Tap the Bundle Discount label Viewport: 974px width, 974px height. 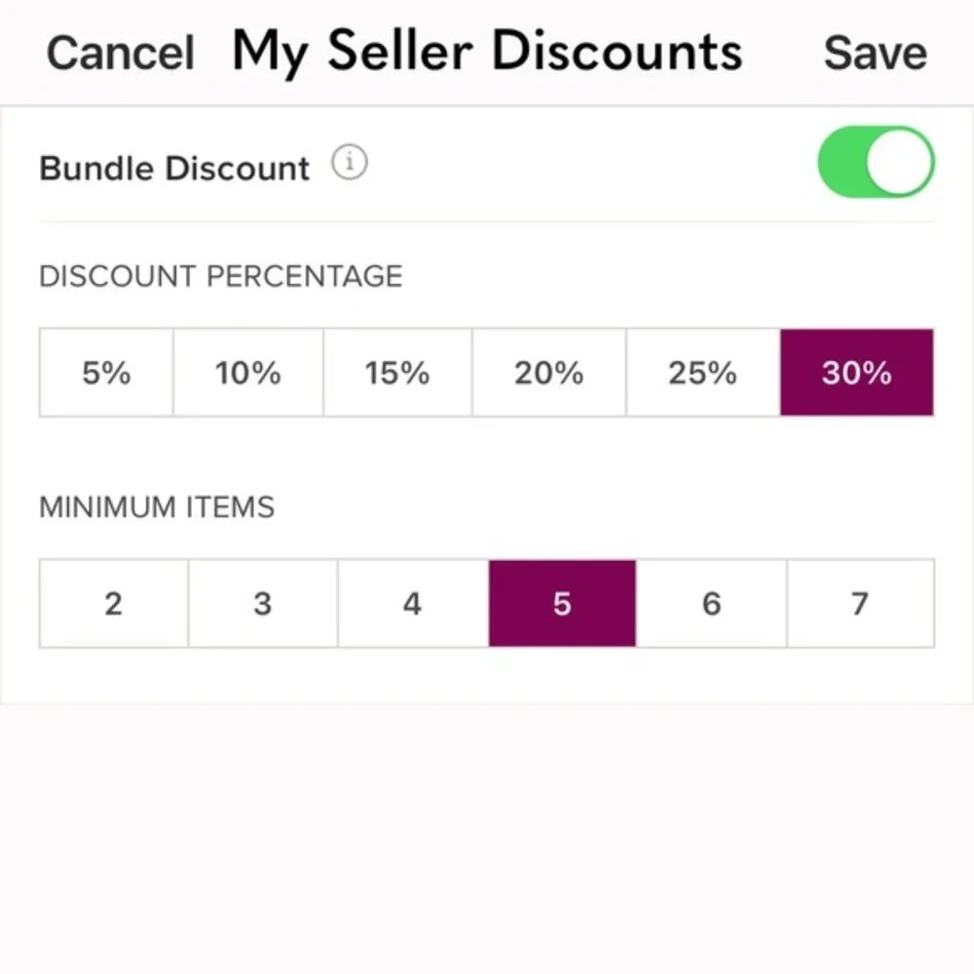[174, 169]
